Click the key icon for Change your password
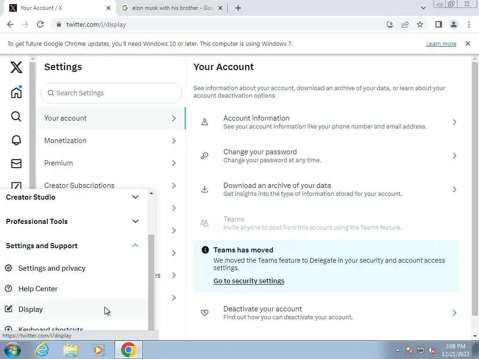The image size is (479, 359). (x=205, y=156)
